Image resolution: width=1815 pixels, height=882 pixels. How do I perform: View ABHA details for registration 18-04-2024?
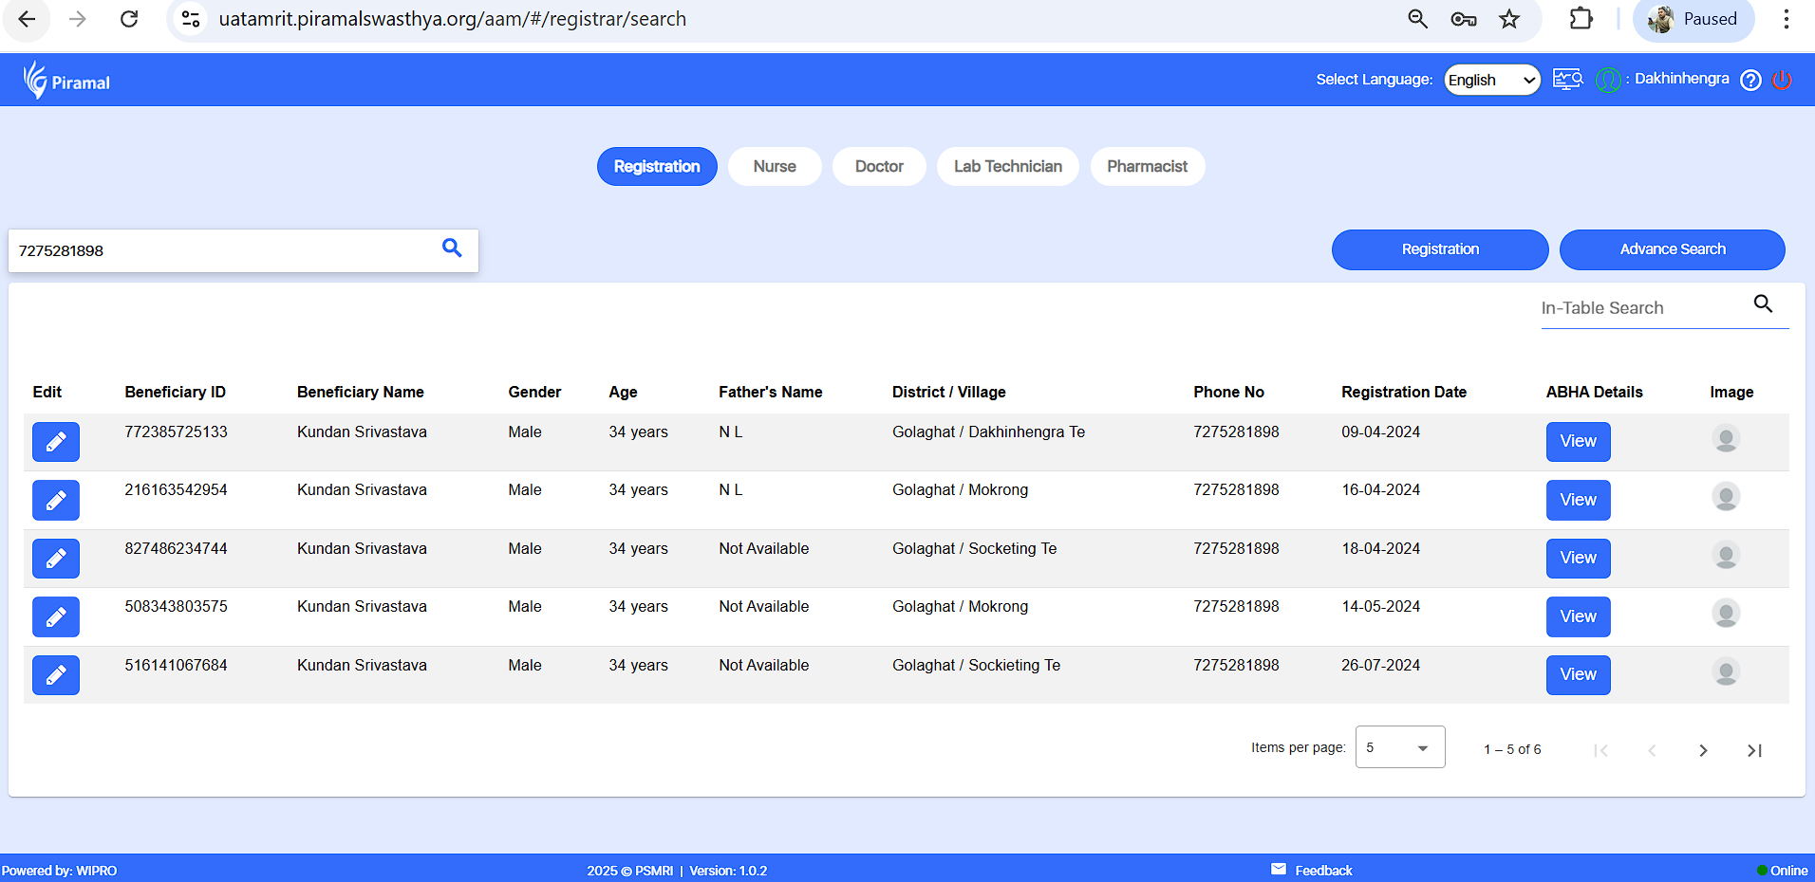click(1578, 559)
